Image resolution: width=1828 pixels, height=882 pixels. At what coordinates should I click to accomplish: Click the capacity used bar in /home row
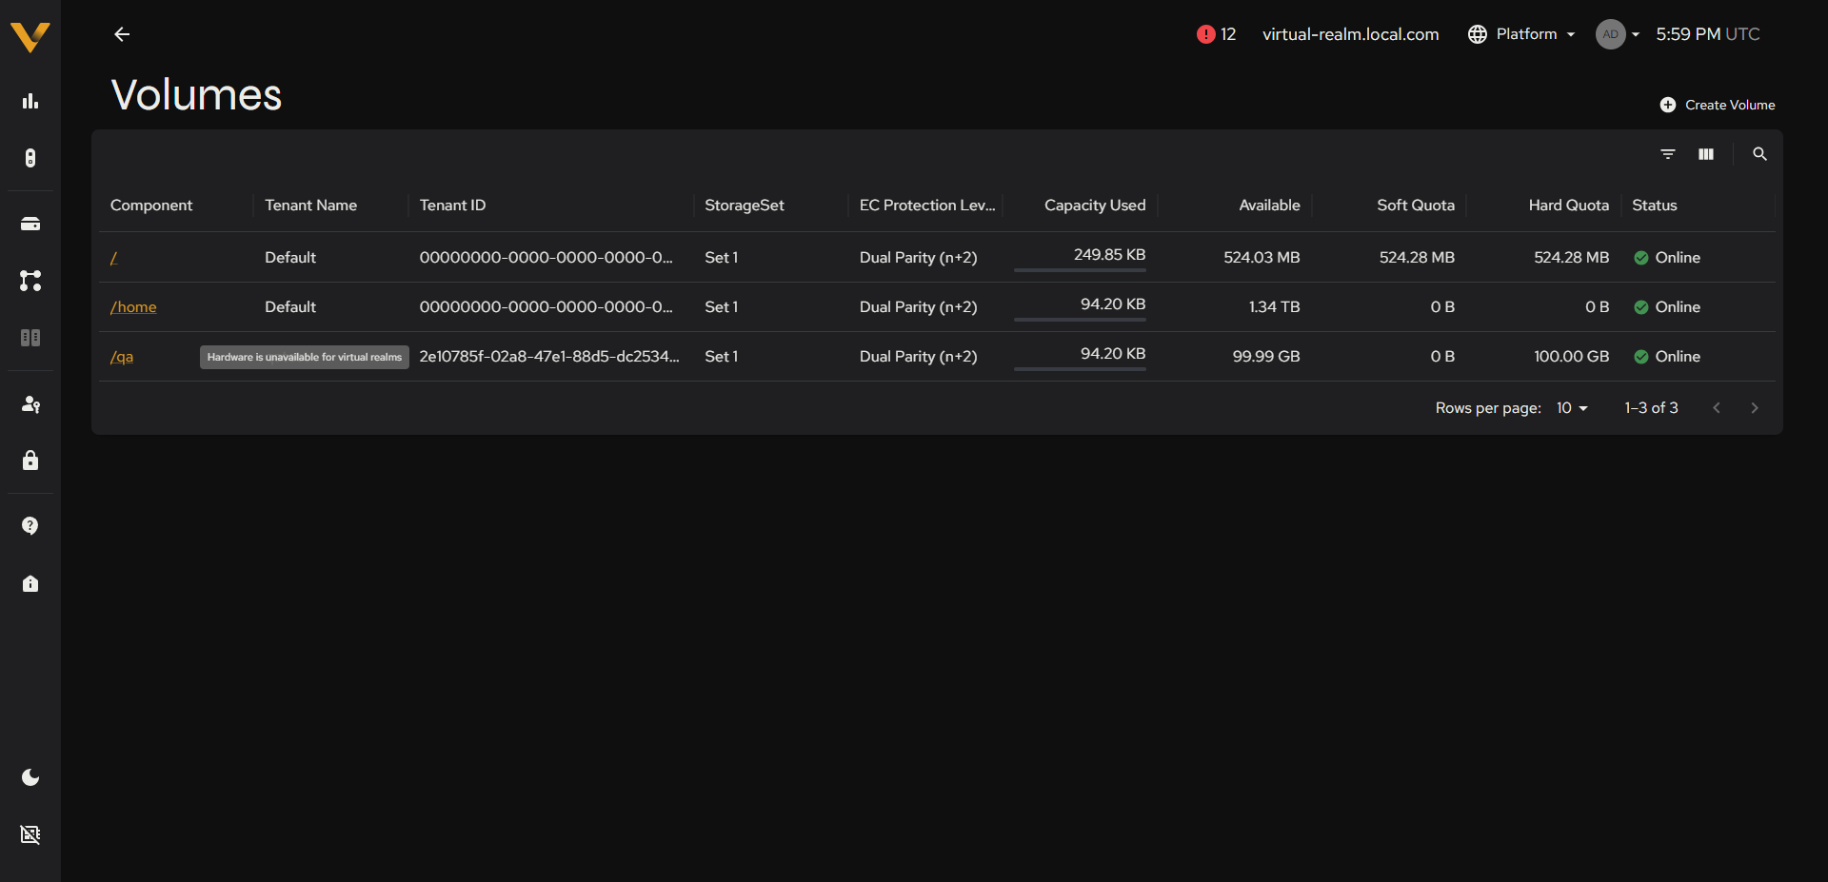coord(1080,320)
